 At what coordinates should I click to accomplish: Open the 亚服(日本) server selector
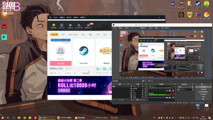[x=65, y=73]
